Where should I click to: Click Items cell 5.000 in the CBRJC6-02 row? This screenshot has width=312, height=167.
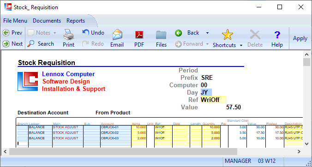pyautogui.click(x=139, y=133)
